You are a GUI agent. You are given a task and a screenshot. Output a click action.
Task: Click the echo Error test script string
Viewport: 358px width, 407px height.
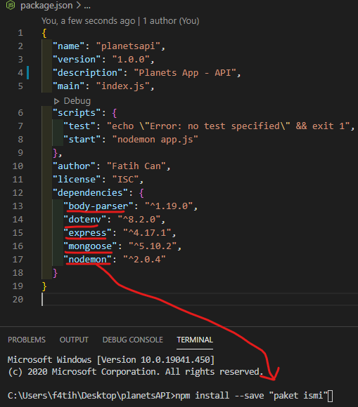[x=228, y=126]
